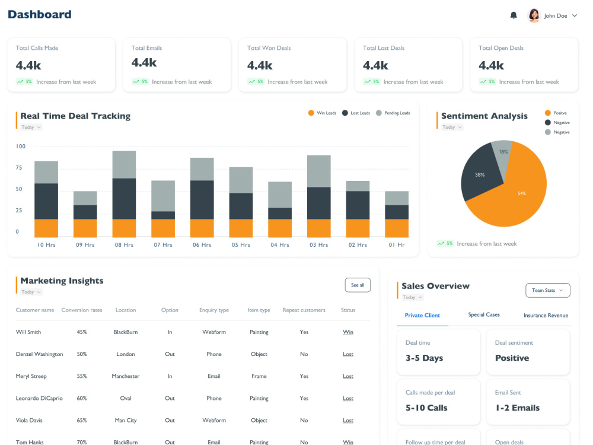
Task: Click the trend badge below the Sentiment pie chart
Action: click(445, 244)
